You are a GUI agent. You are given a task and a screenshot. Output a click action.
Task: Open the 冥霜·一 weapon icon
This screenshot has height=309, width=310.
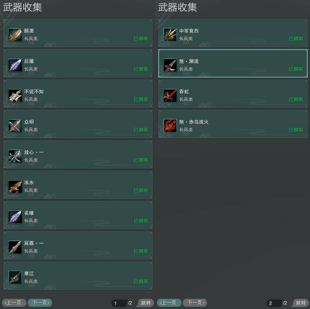click(15, 247)
